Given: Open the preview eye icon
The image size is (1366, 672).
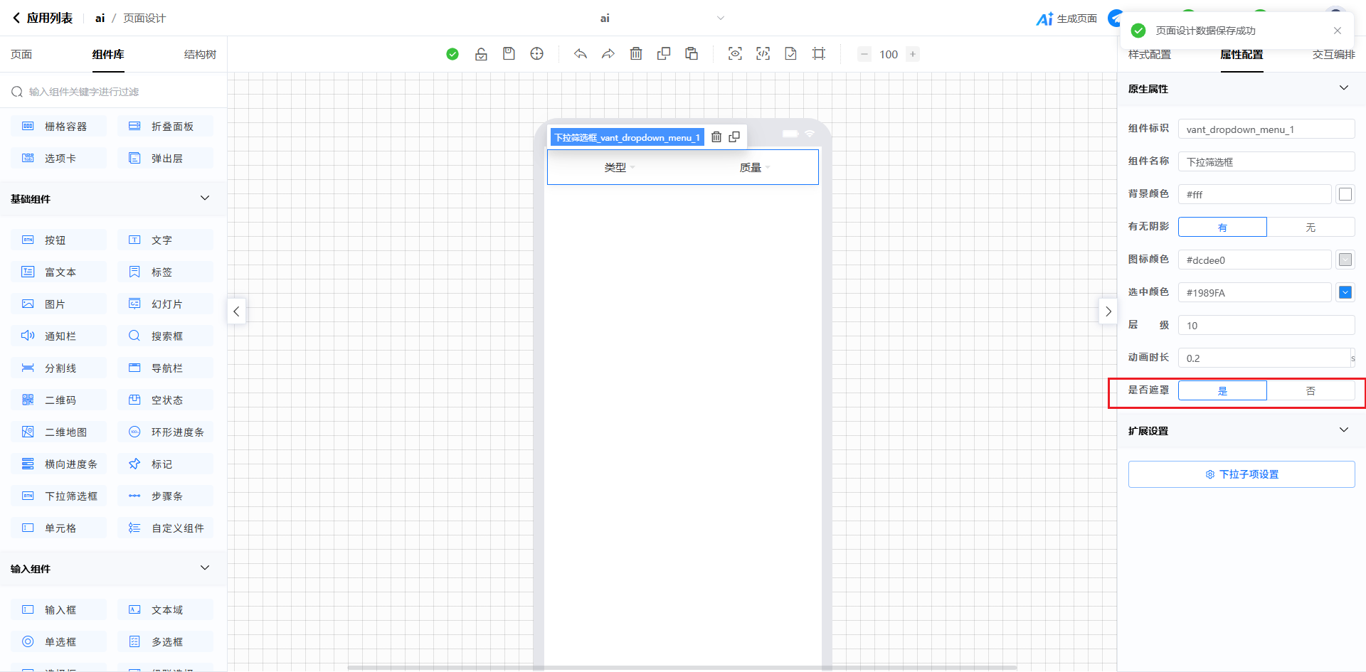Looking at the screenshot, I should (735, 54).
